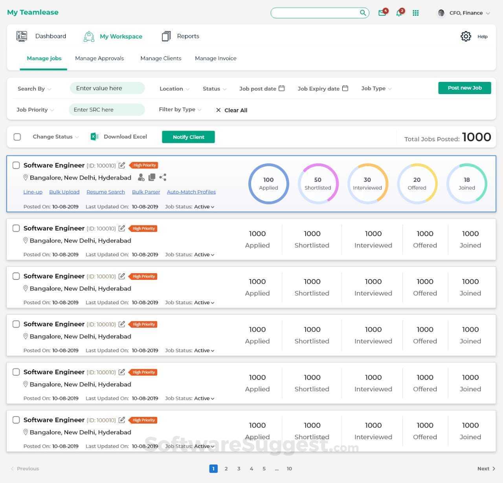
Task: Check the select-all checkbox in action bar
Action: tap(17, 137)
